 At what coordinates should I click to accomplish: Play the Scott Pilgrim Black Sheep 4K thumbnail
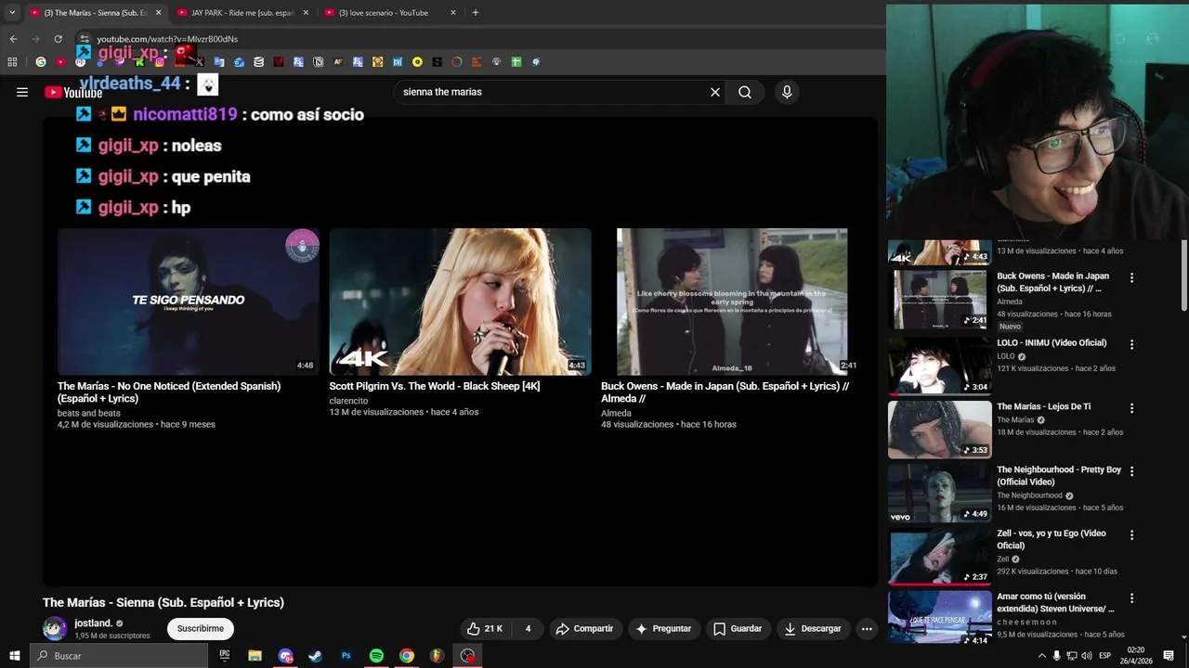[460, 302]
